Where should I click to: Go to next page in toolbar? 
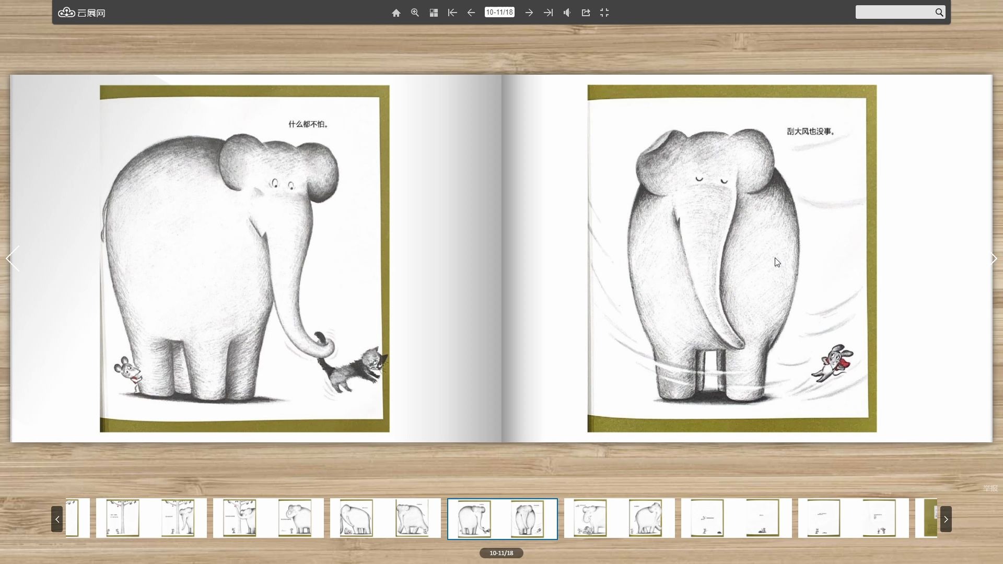pos(529,13)
